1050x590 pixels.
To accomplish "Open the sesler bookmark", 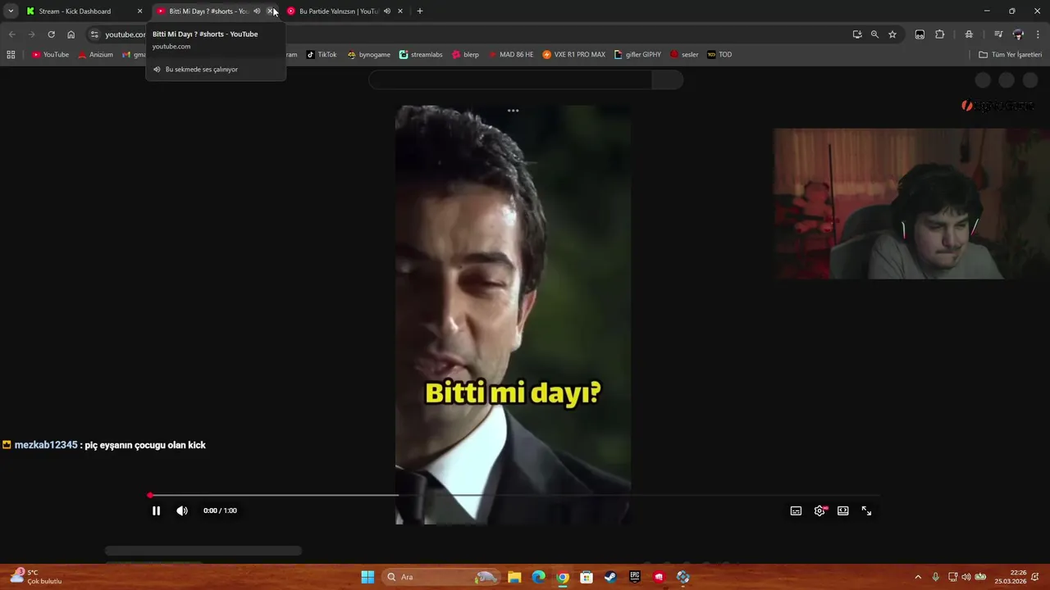I will [x=684, y=55].
